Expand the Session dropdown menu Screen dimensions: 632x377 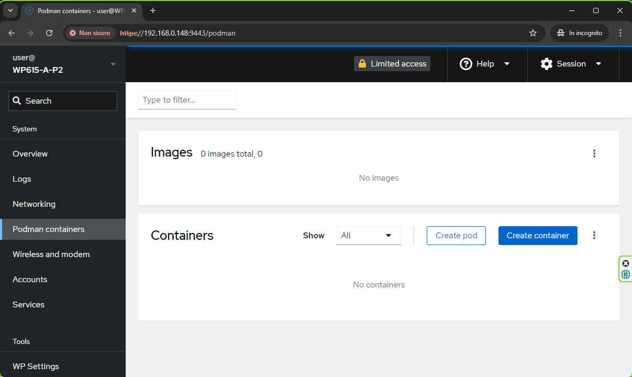point(571,64)
